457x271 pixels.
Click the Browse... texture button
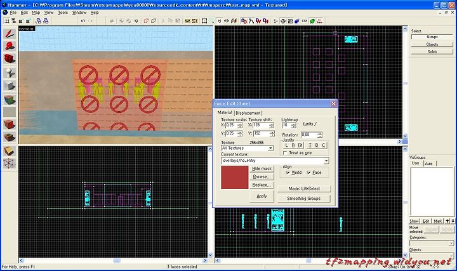262,176
